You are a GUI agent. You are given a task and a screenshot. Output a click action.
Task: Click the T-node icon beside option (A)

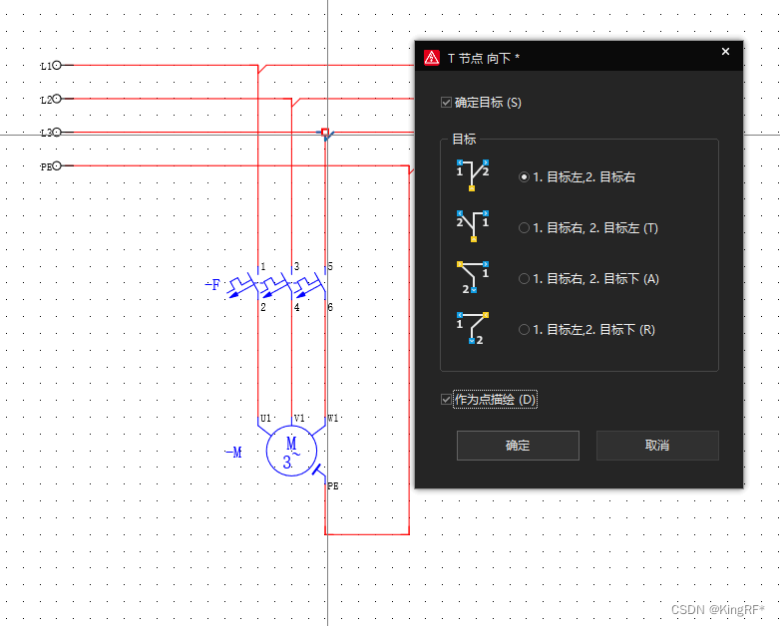[472, 276]
